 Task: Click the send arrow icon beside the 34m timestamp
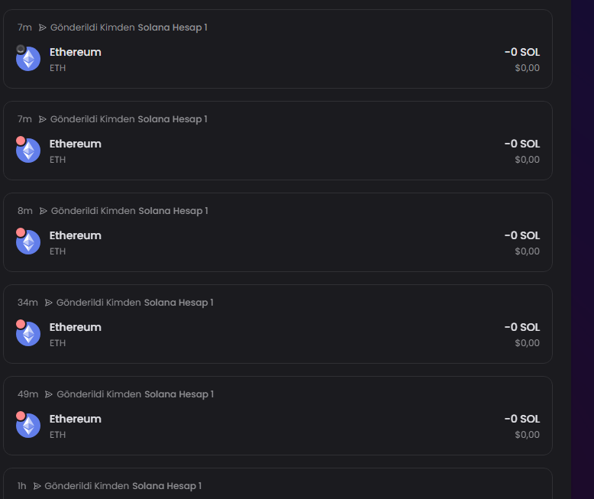[49, 303]
